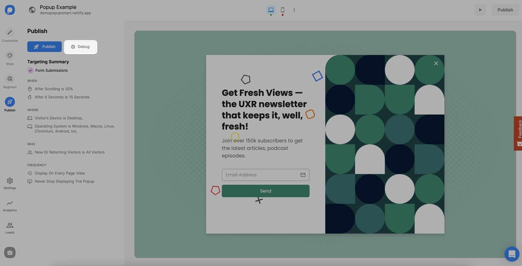The width and height of the screenshot is (522, 266).
Task: Click the top-right Publish button
Action: pos(505,10)
